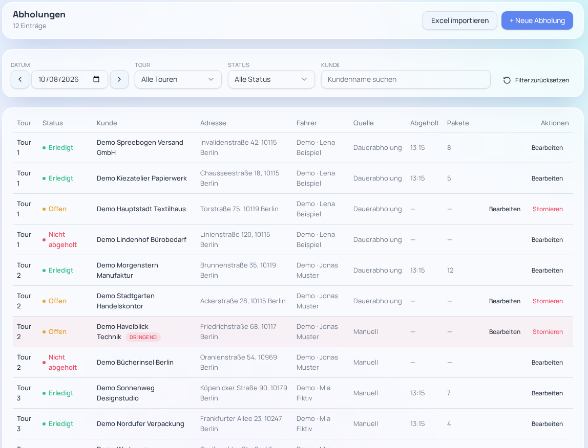Edit the Demo Nordufer Verpackung row
This screenshot has width=588, height=448.
547,424
